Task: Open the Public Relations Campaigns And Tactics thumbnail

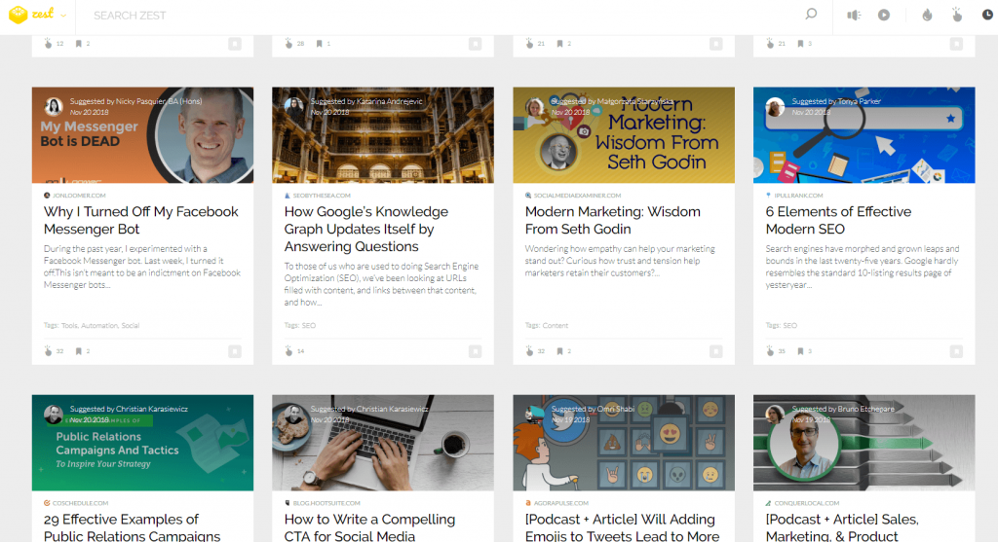Action: click(142, 442)
